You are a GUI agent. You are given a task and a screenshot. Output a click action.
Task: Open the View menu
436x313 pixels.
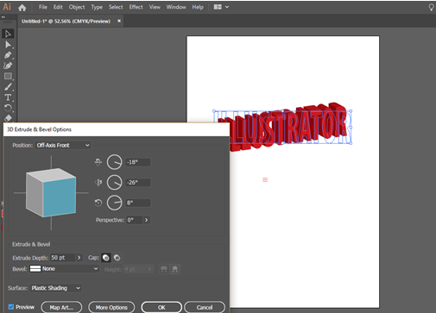coord(155,7)
